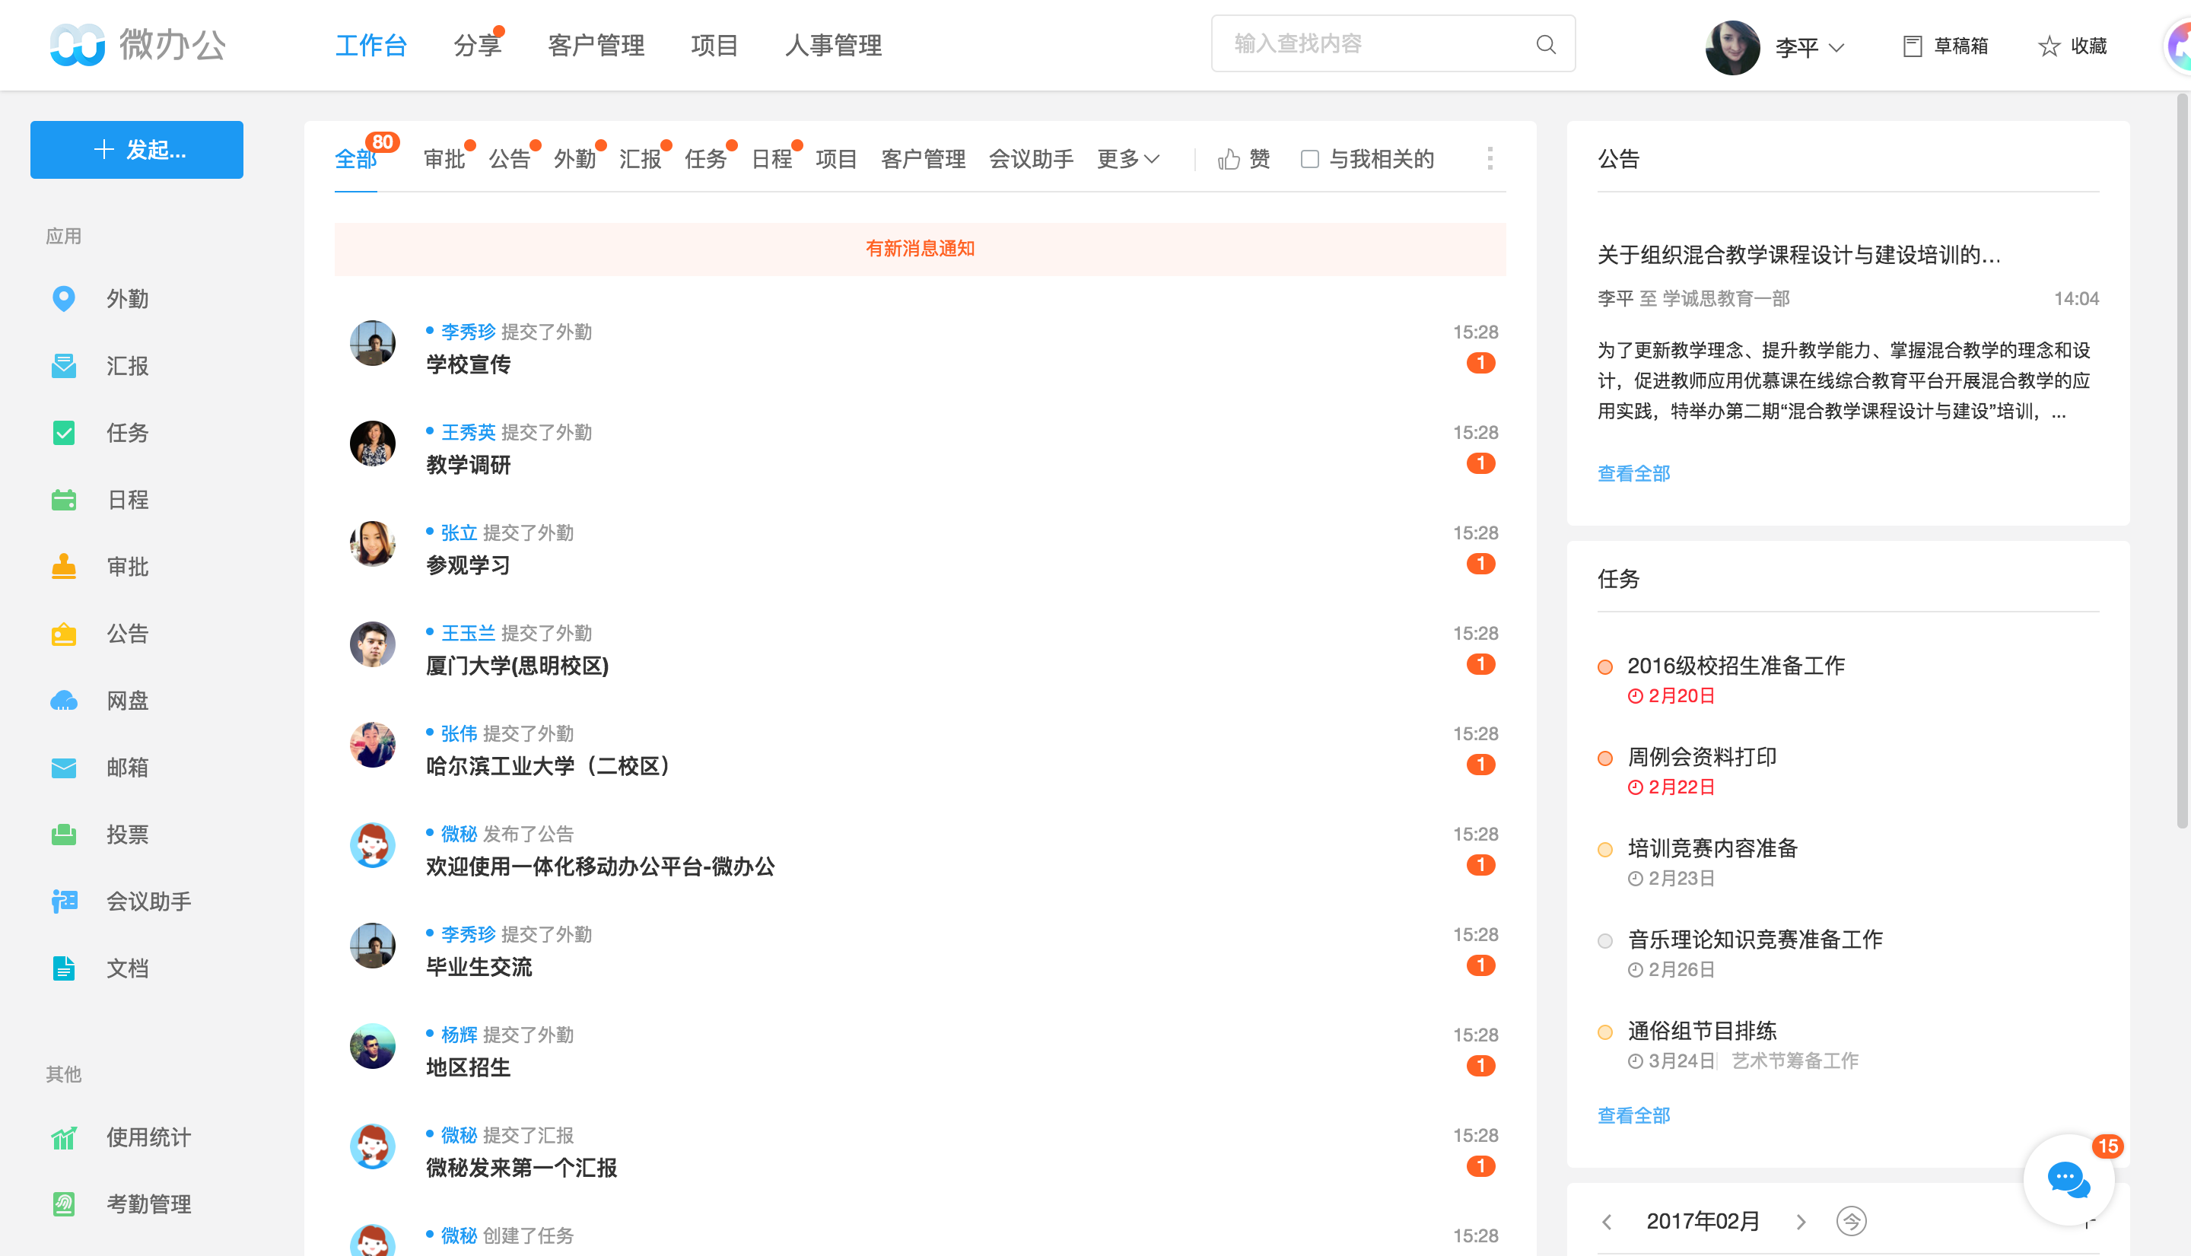Open the announcement title 关于组织混合教学课程设计...
The width and height of the screenshot is (2191, 1256).
coord(1798,256)
